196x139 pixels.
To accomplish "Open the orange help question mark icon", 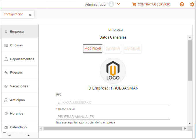I will click(182, 4).
